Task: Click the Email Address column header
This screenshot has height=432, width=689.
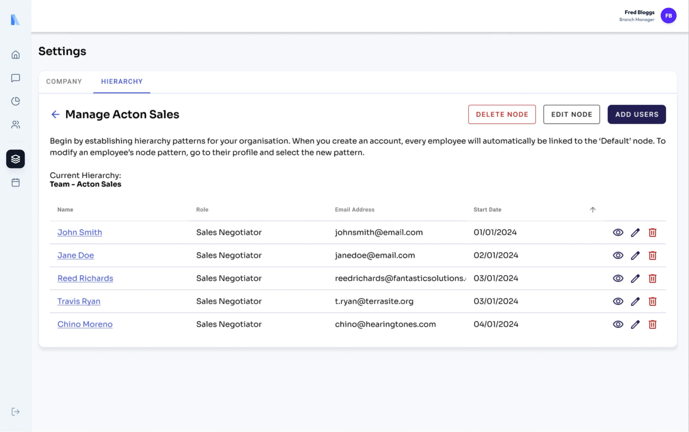Action: (355, 210)
